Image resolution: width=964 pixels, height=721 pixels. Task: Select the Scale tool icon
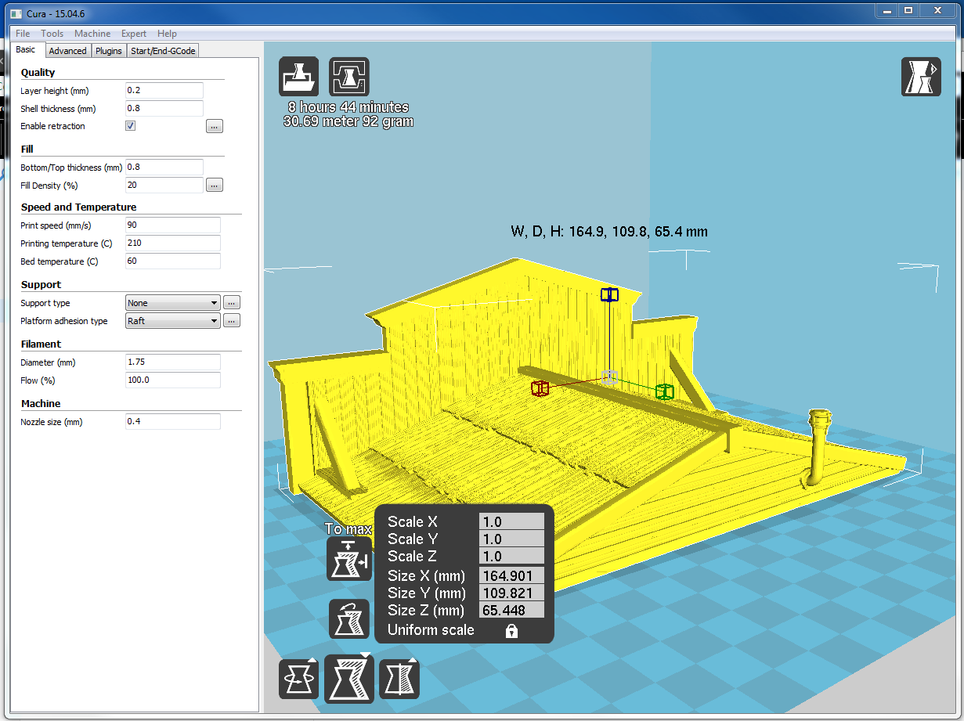pyautogui.click(x=349, y=679)
